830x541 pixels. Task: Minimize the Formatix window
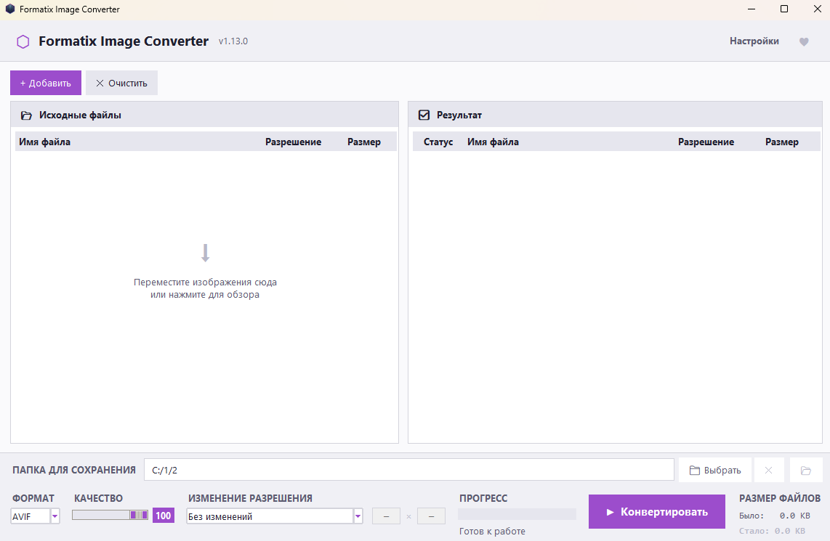[752, 9]
